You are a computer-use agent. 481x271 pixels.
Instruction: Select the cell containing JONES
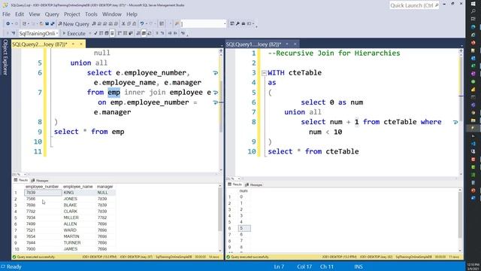pyautogui.click(x=78, y=199)
